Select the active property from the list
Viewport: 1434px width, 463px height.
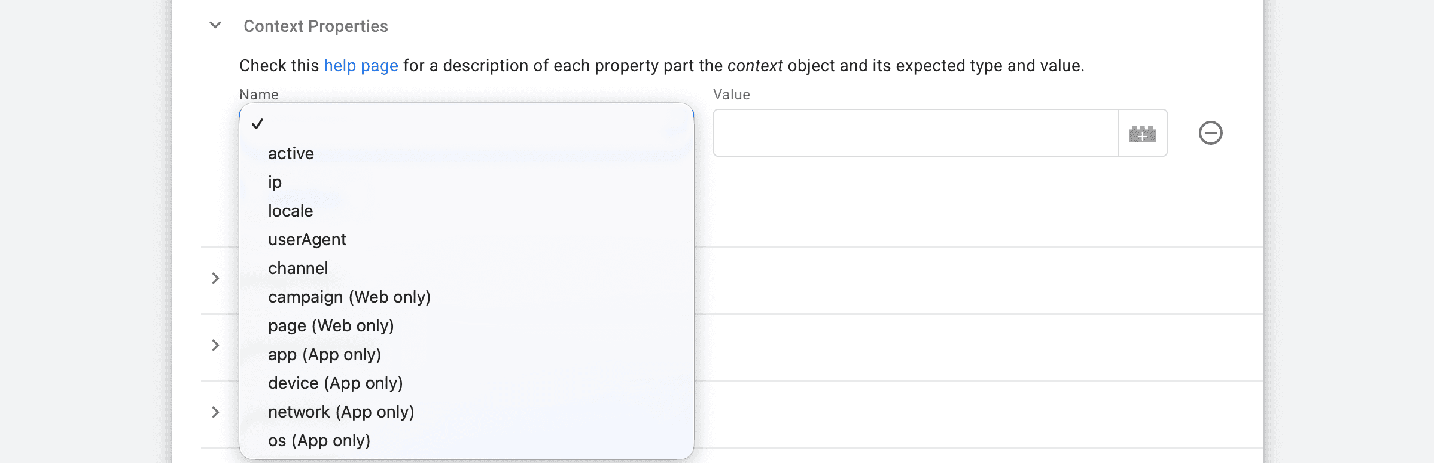point(291,154)
